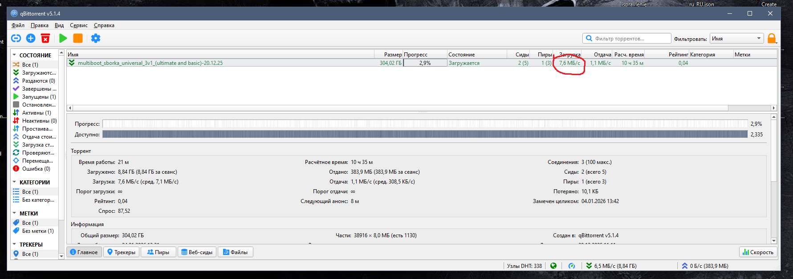Open the Файл menu

point(18,25)
